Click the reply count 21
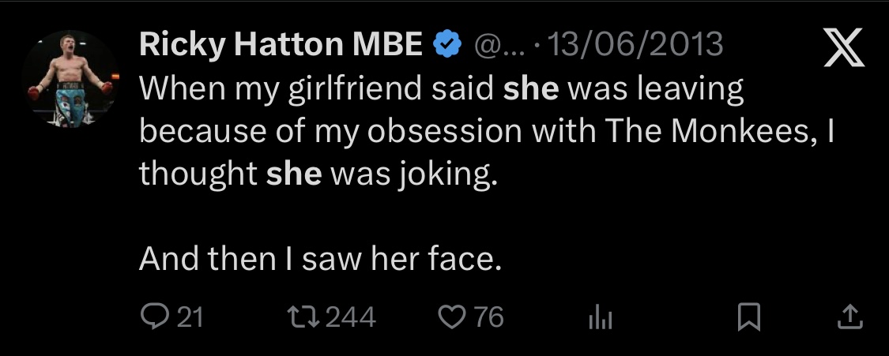The image size is (889, 356). 190,317
